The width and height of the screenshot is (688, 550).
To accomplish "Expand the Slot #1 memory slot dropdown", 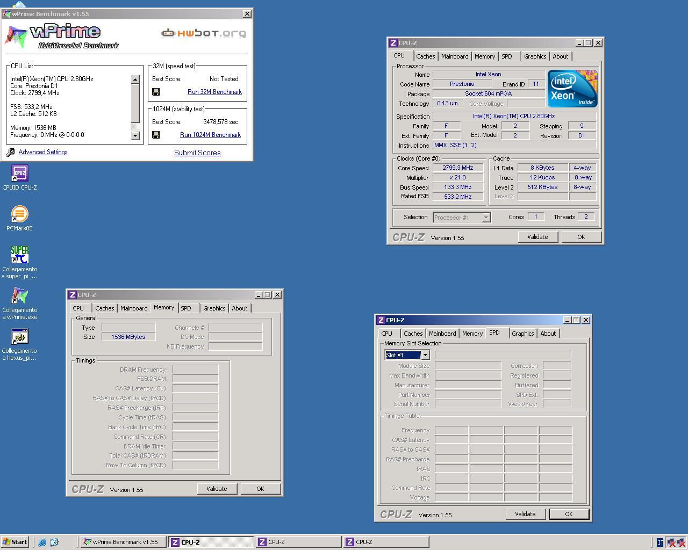I will click(425, 355).
